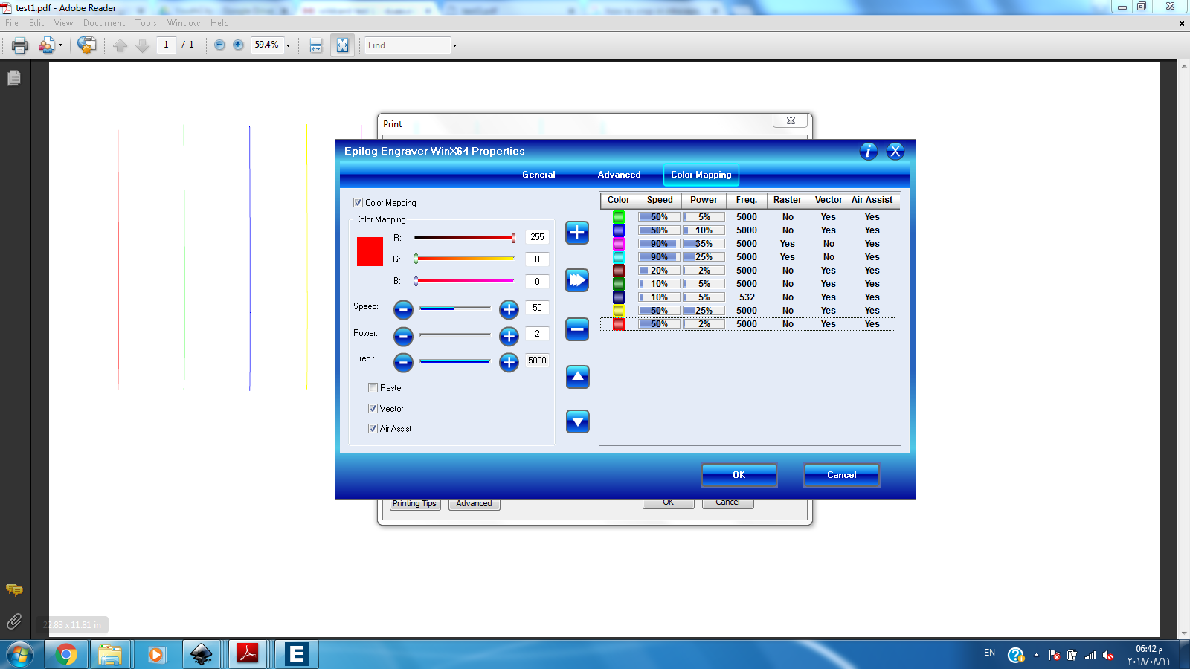The height and width of the screenshot is (669, 1190).
Task: Switch to the Advanced tab
Action: coord(619,175)
